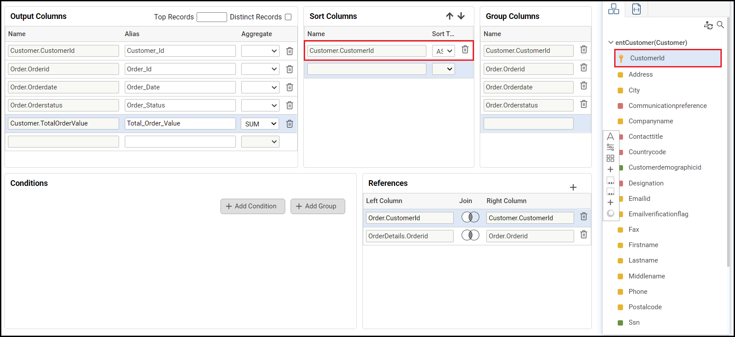Click the Add Group button
The width and height of the screenshot is (735, 337).
317,206
